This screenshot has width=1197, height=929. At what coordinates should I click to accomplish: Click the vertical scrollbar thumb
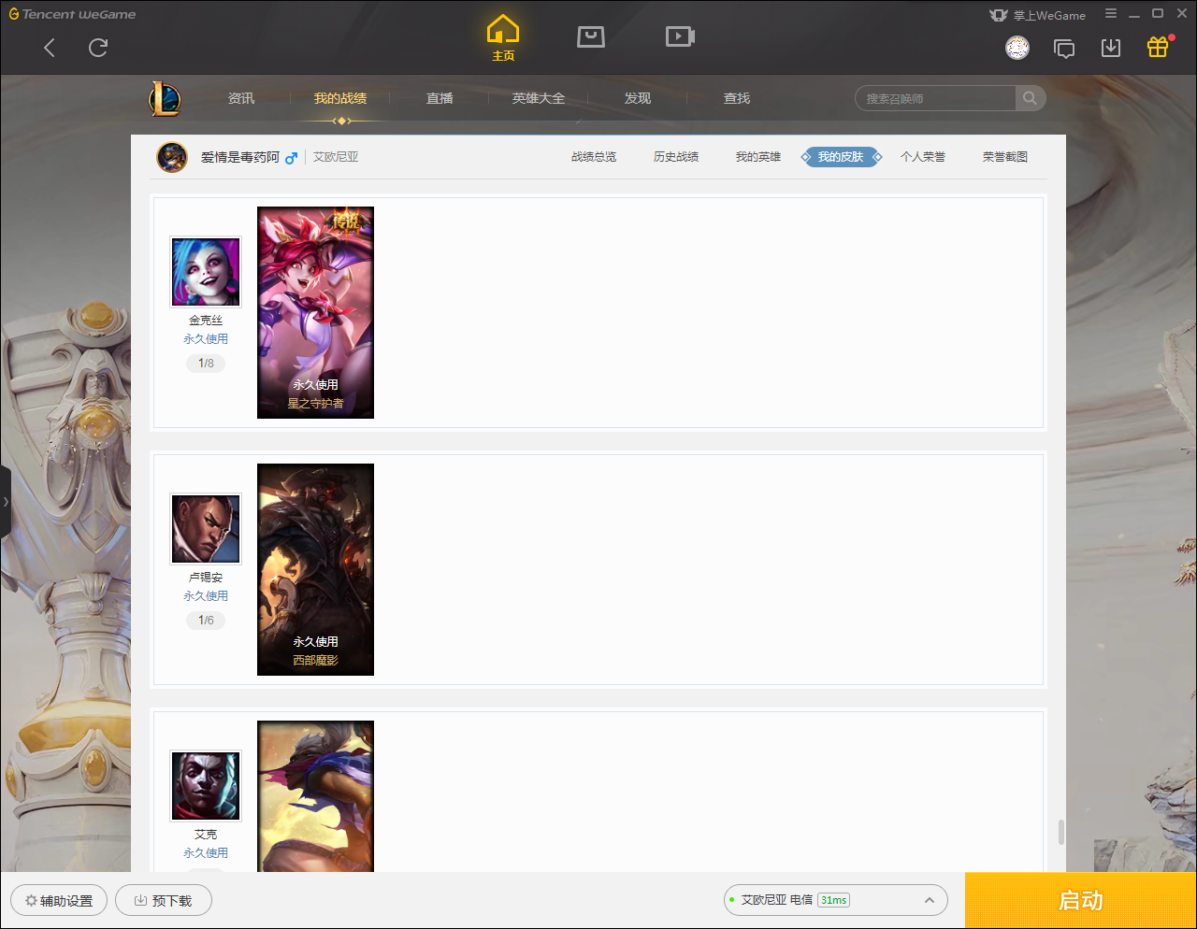pyautogui.click(x=1060, y=832)
